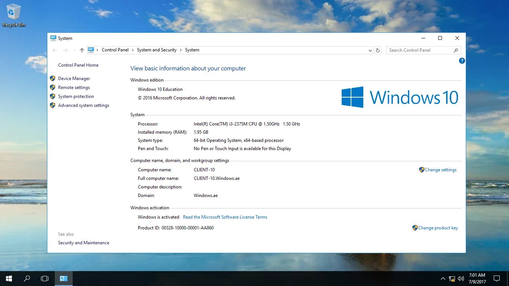509x286 pixels.
Task: Minimize the System window
Action: (423, 38)
